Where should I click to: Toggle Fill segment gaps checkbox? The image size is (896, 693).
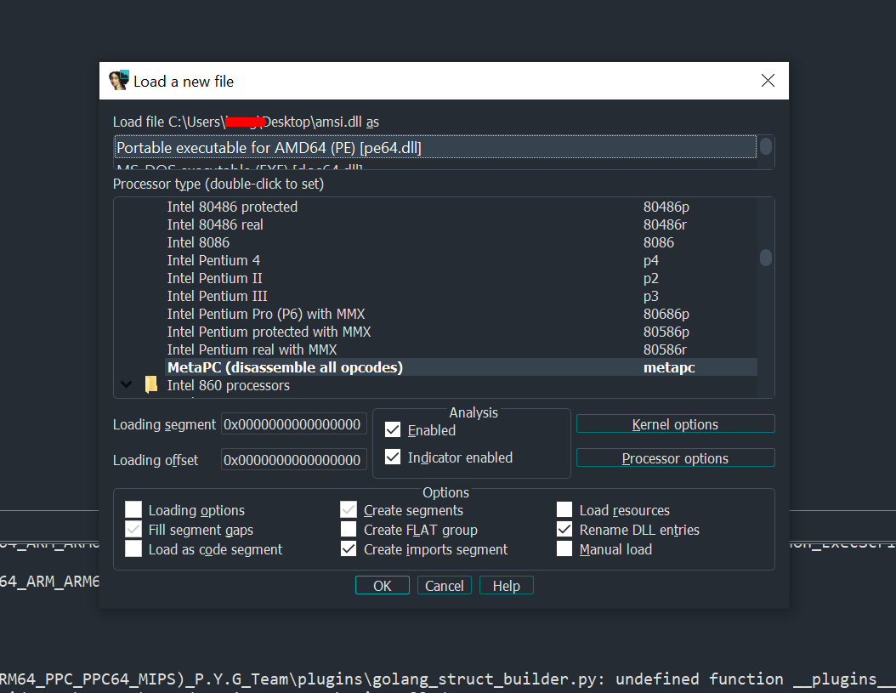point(133,530)
